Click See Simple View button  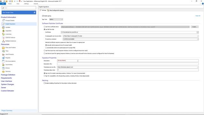(19, 12)
